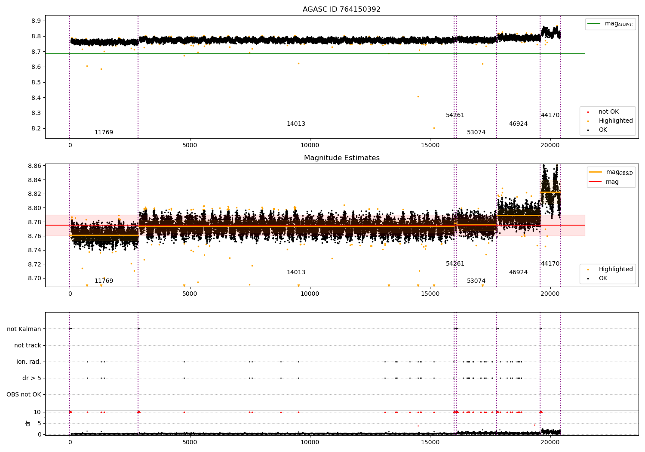Select the mag AGASC legend label in top plot
Viewport: 645px width, 452px height.
coord(619,24)
